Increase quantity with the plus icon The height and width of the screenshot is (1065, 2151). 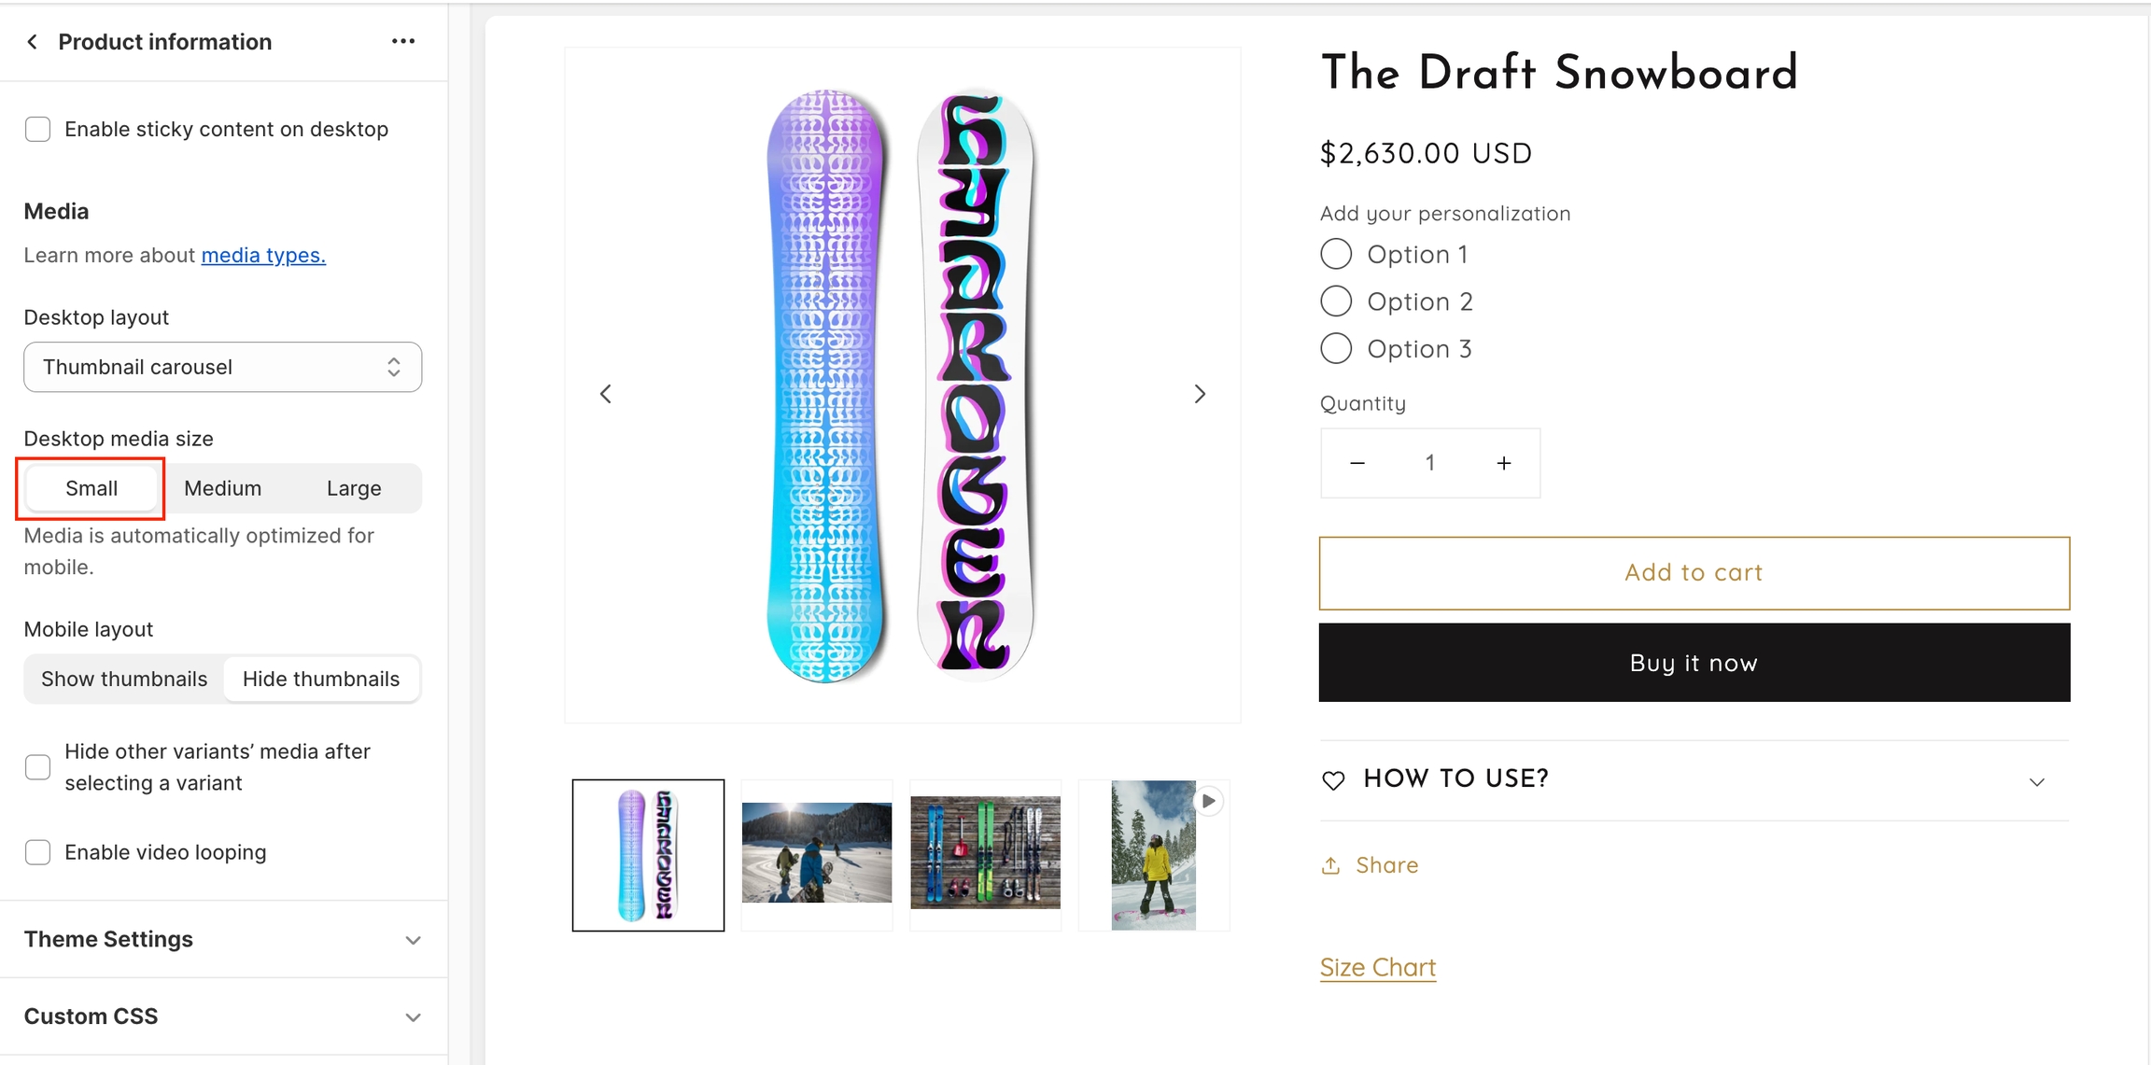1503,463
